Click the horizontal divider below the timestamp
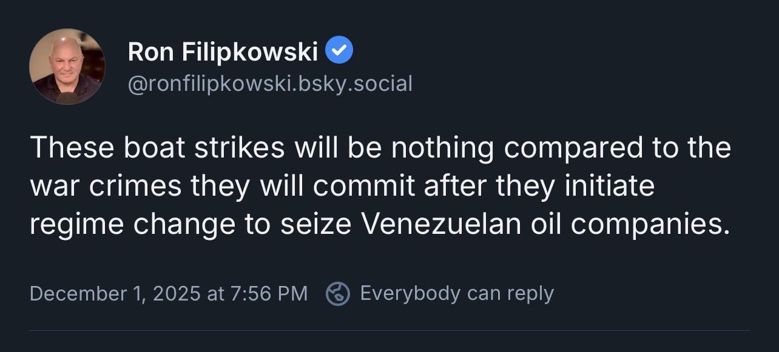Image resolution: width=779 pixels, height=352 pixels. click(x=389, y=331)
